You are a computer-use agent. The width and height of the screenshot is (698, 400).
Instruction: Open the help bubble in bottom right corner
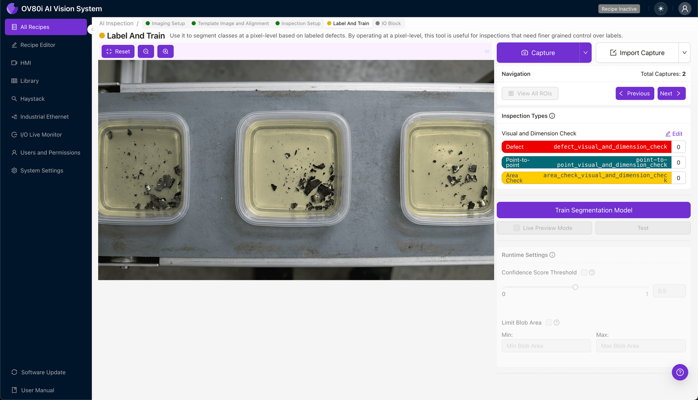tap(680, 372)
